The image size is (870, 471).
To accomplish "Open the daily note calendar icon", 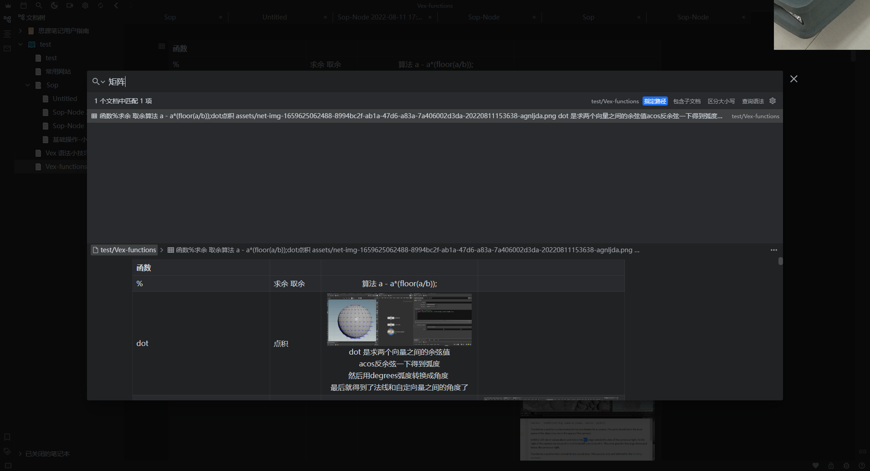I will [24, 5].
